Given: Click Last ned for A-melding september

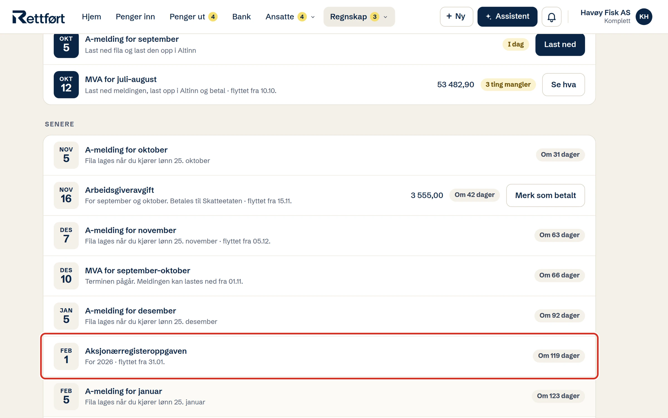Looking at the screenshot, I should coord(560,45).
